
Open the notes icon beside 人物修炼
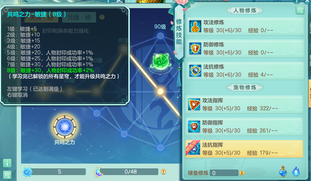click(300, 10)
